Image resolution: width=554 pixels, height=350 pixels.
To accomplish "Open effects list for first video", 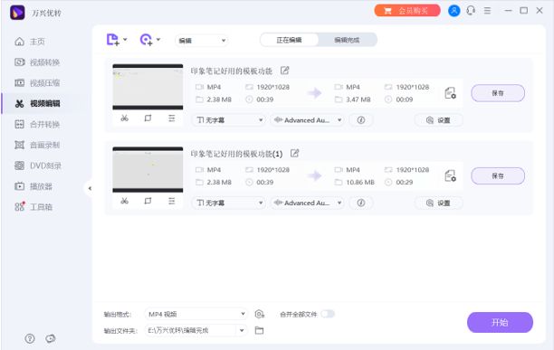I will tap(172, 118).
